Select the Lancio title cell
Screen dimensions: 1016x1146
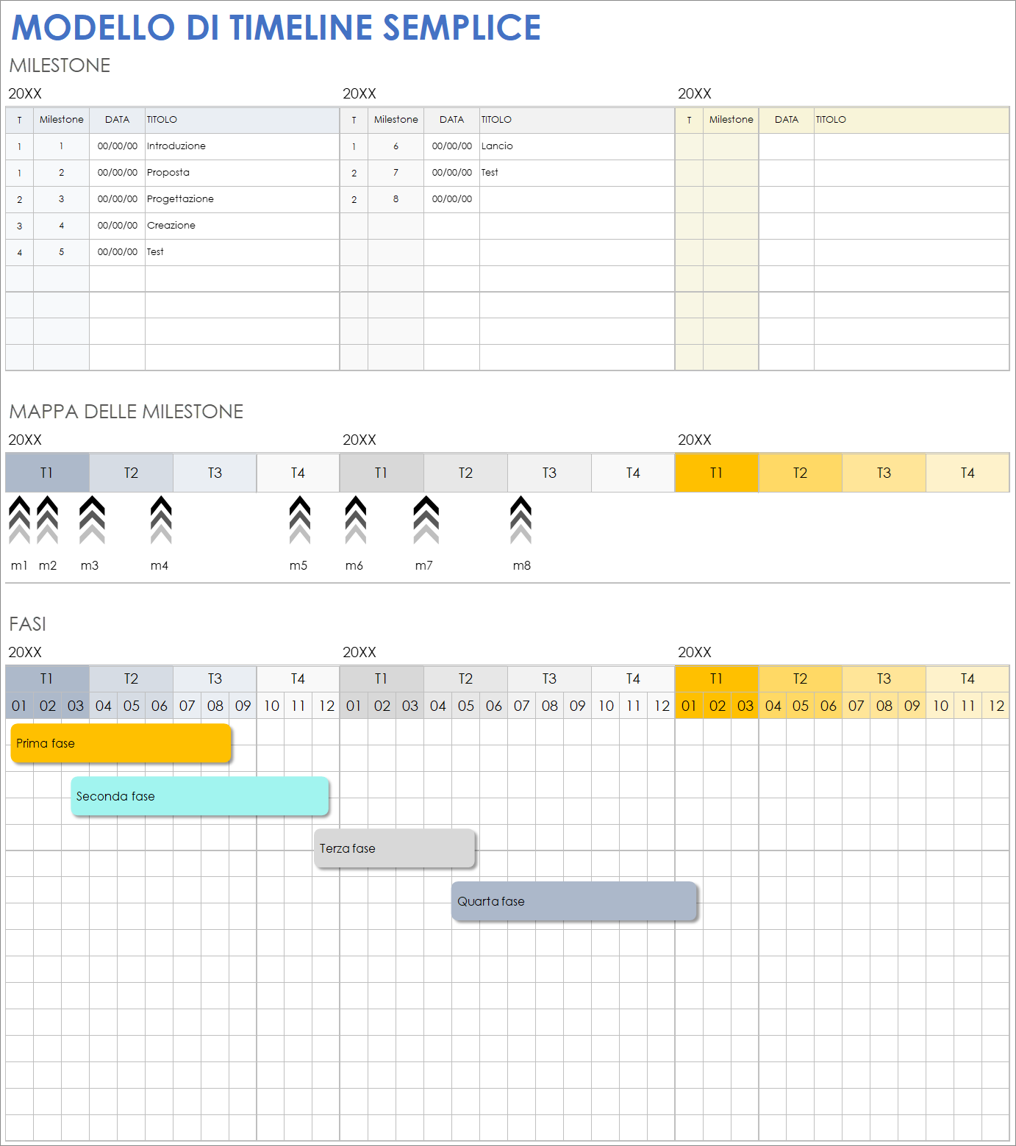577,146
